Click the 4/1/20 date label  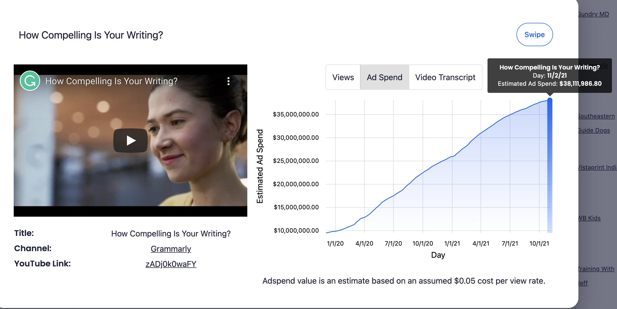coord(364,244)
